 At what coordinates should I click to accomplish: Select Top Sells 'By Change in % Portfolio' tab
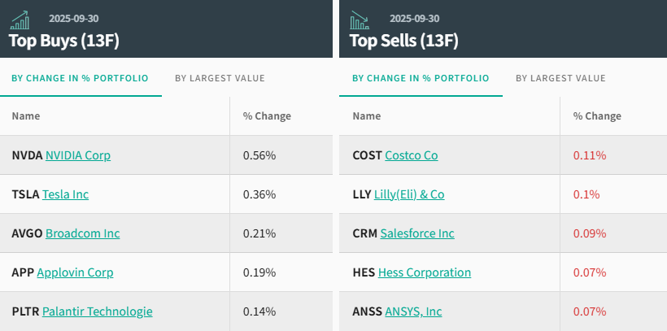(421, 78)
